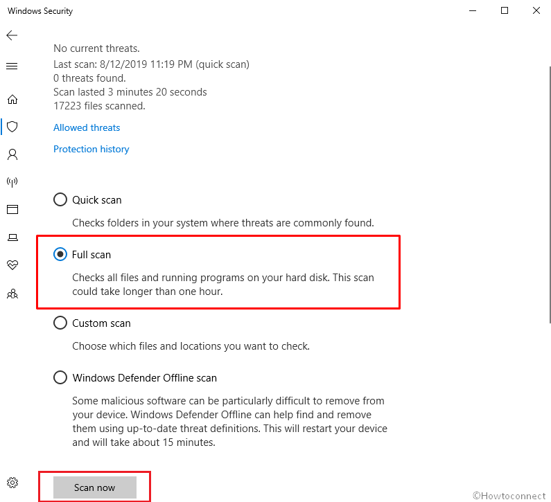Maximize the Windows Security window
Image resolution: width=551 pixels, height=502 pixels.
[x=505, y=10]
